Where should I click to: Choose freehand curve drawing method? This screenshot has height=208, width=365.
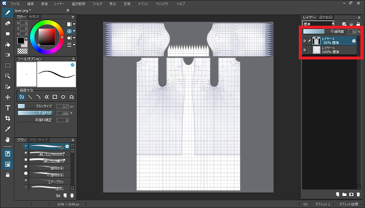click(22, 97)
